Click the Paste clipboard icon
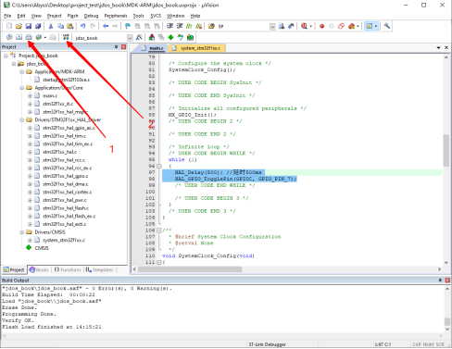452x349 pixels. (x=70, y=26)
